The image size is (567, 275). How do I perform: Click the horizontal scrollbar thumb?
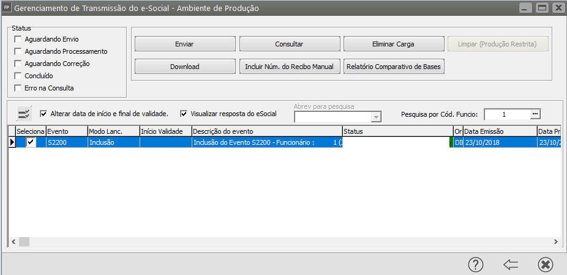click(24, 242)
